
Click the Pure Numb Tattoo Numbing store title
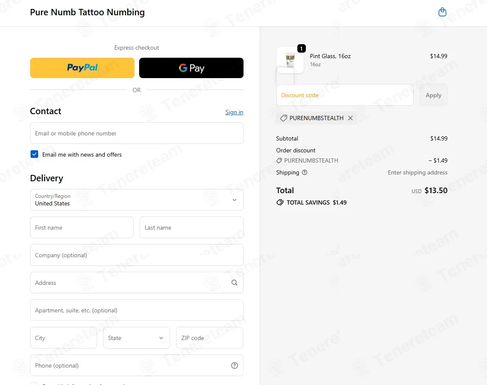pos(87,12)
